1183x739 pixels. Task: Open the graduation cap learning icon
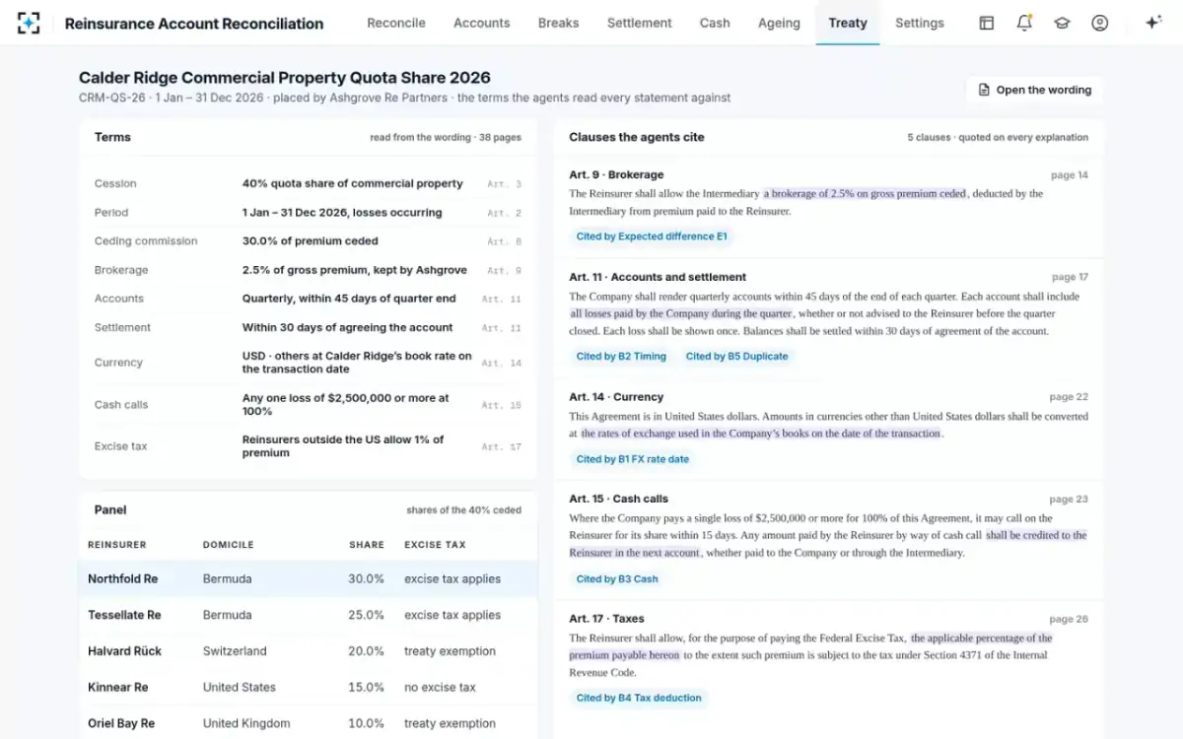(1062, 23)
